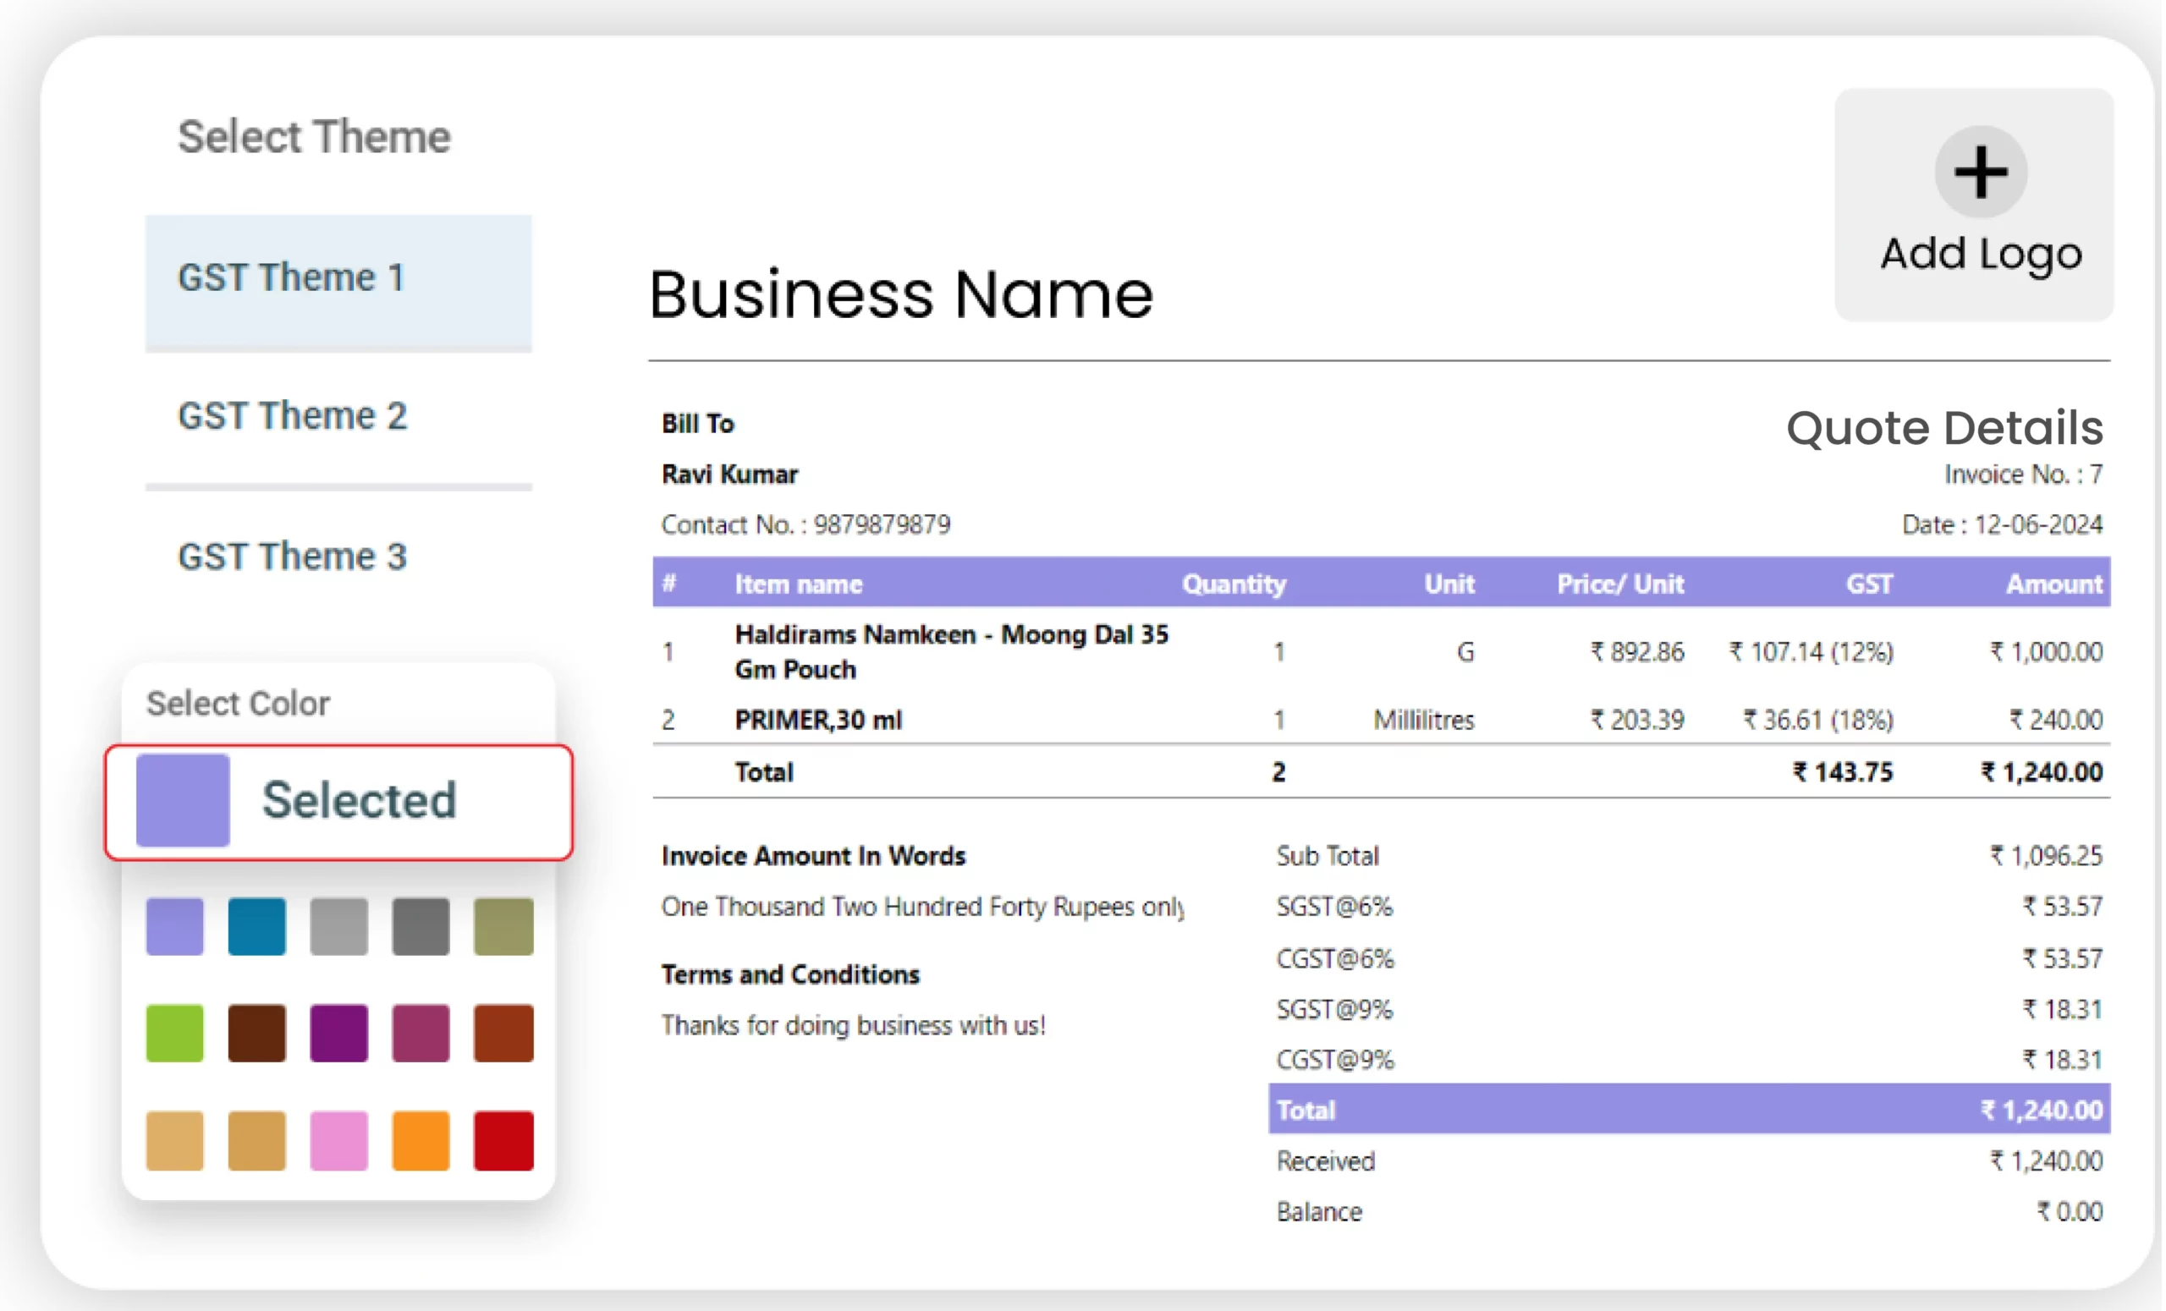Select the teal blue color swatch
Screen dimensions: 2166x1311
tap(257, 926)
